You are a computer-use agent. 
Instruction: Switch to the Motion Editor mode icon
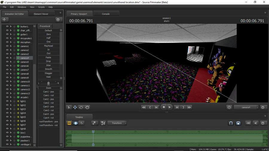click(76, 123)
